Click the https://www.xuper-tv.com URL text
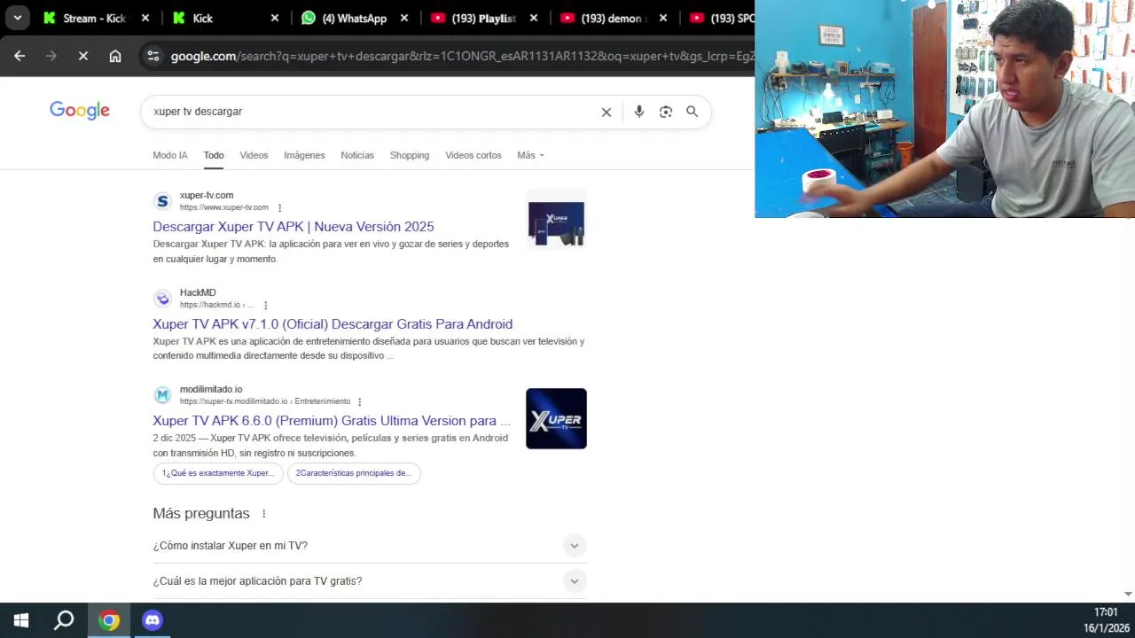Image resolution: width=1135 pixels, height=638 pixels. [224, 207]
